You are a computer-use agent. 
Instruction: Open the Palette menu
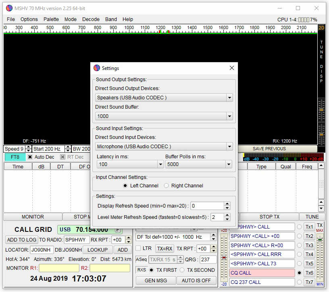(51, 19)
